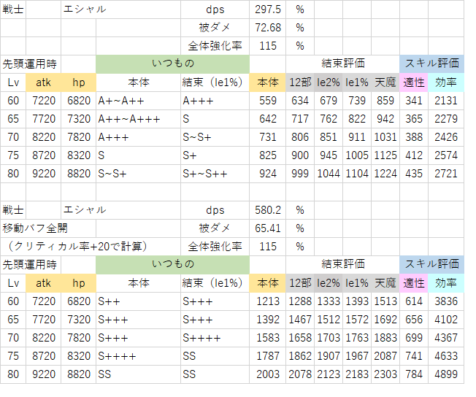Select the dps value 297.5 cell
This screenshot has height=397, width=476.
click(267, 9)
